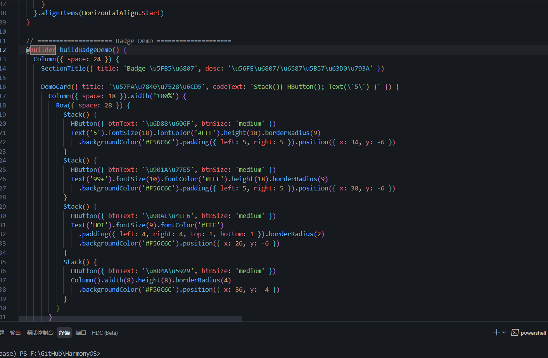This screenshot has height=358, width=548.
Task: Click the new terminal plus icon
Action: [496, 332]
